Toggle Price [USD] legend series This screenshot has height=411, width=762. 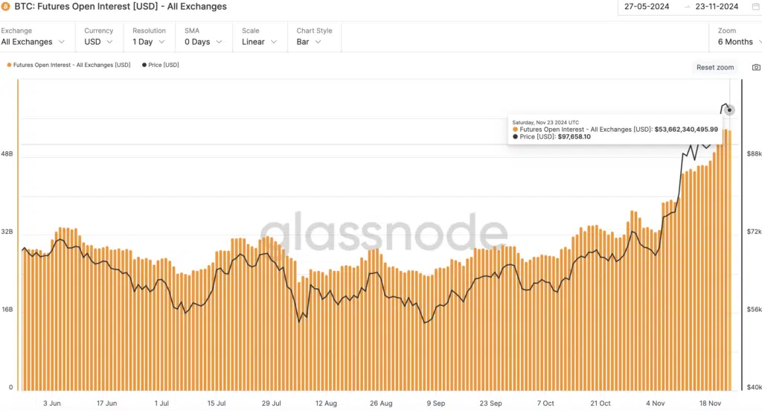click(x=164, y=65)
